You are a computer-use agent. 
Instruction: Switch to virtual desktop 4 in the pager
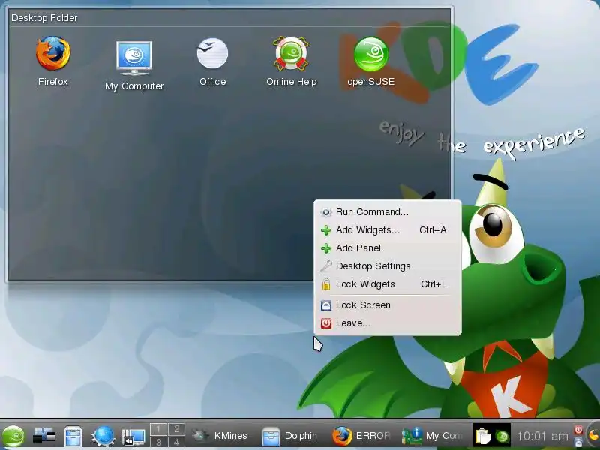coord(176,442)
